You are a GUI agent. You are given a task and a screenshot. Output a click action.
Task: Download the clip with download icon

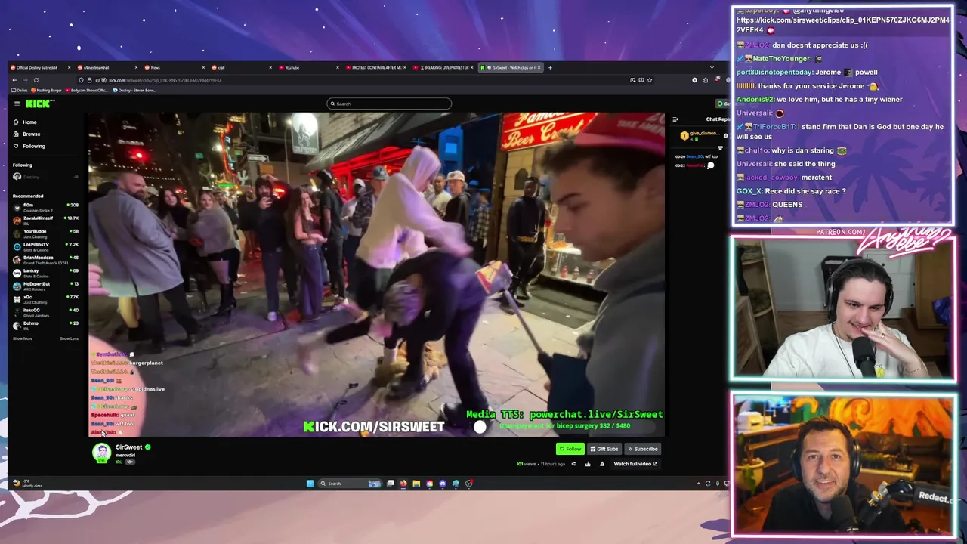tap(588, 464)
